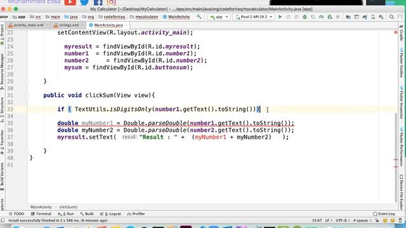Open the TODO tool window
406x228 pixels.
[x=16, y=214]
